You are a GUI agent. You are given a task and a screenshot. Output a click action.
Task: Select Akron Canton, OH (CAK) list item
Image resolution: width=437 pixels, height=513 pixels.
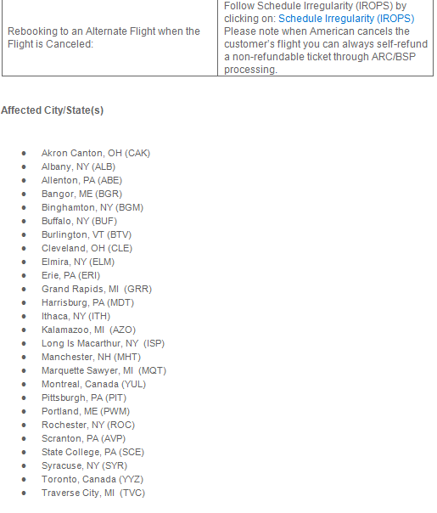tap(96, 153)
